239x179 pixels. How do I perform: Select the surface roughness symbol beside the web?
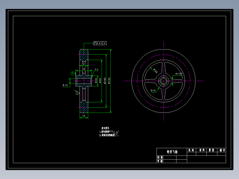(x=77, y=93)
